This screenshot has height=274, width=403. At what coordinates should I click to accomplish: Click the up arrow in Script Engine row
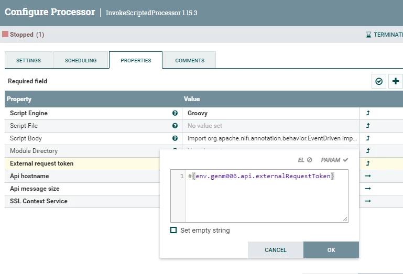pos(368,113)
